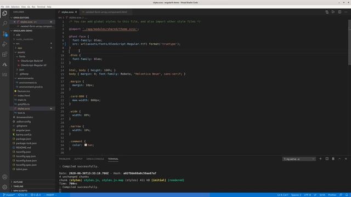351x197 pixels.
Task: Collapse the Open Editors section
Action: 20,18
